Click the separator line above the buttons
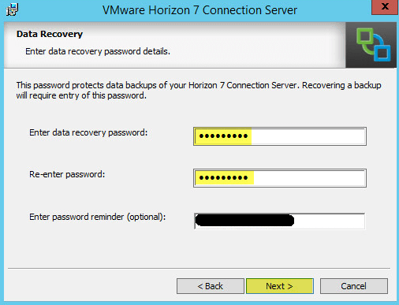Image resolution: width=399 pixels, height=305 pixels. (x=199, y=268)
